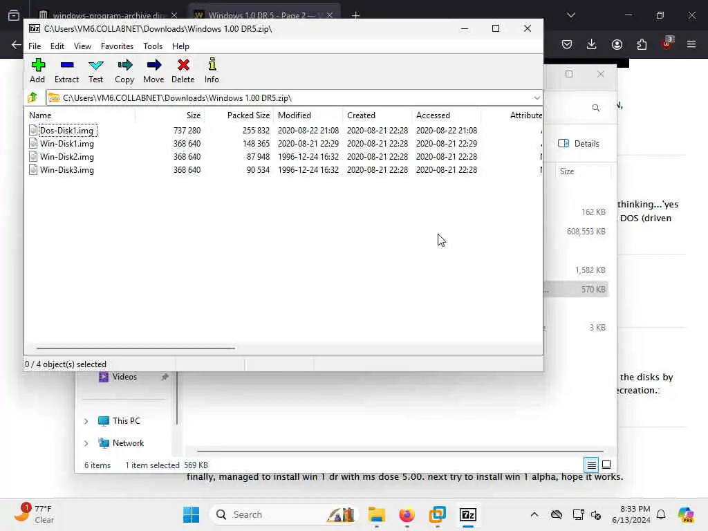Open the Firefox hamburger menu

691,44
